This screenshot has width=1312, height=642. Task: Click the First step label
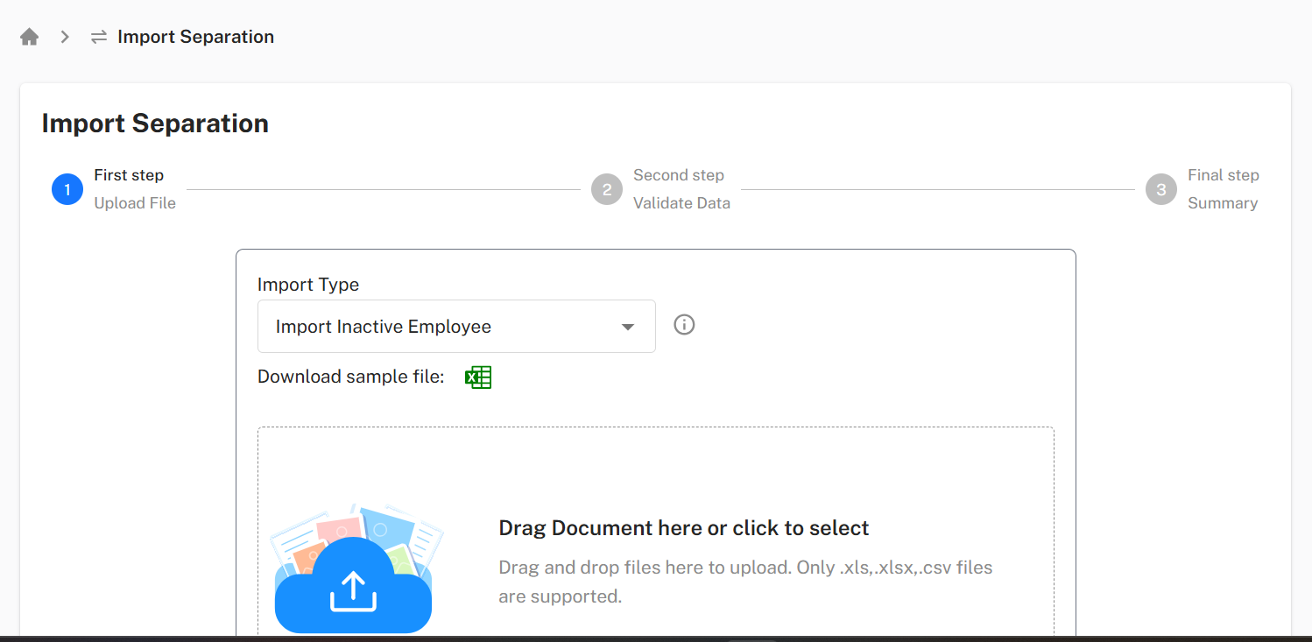pyautogui.click(x=129, y=175)
